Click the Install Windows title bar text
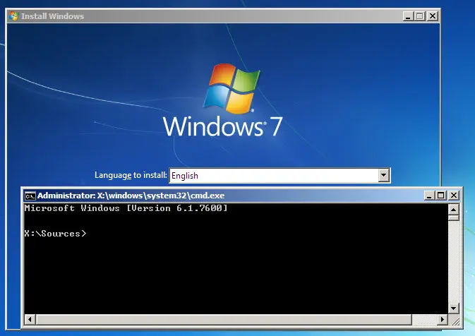Screen dimensions: 475x336 [x=53, y=16]
